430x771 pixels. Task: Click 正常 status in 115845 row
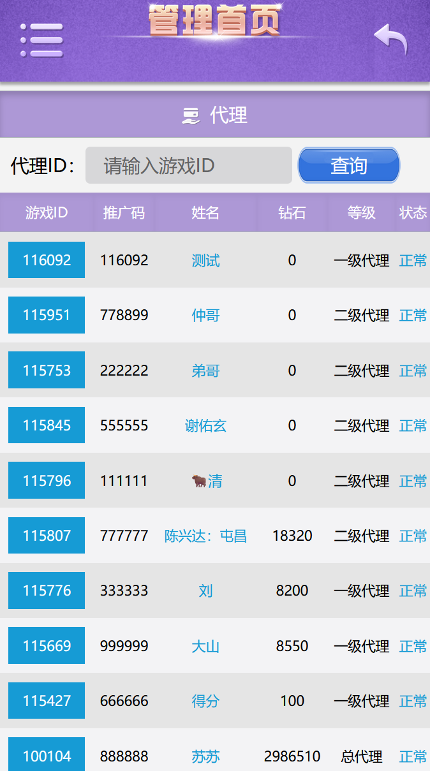[x=413, y=425]
